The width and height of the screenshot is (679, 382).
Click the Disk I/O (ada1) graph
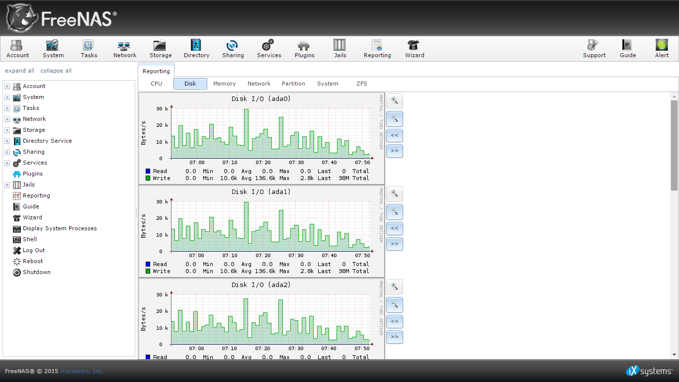point(261,231)
